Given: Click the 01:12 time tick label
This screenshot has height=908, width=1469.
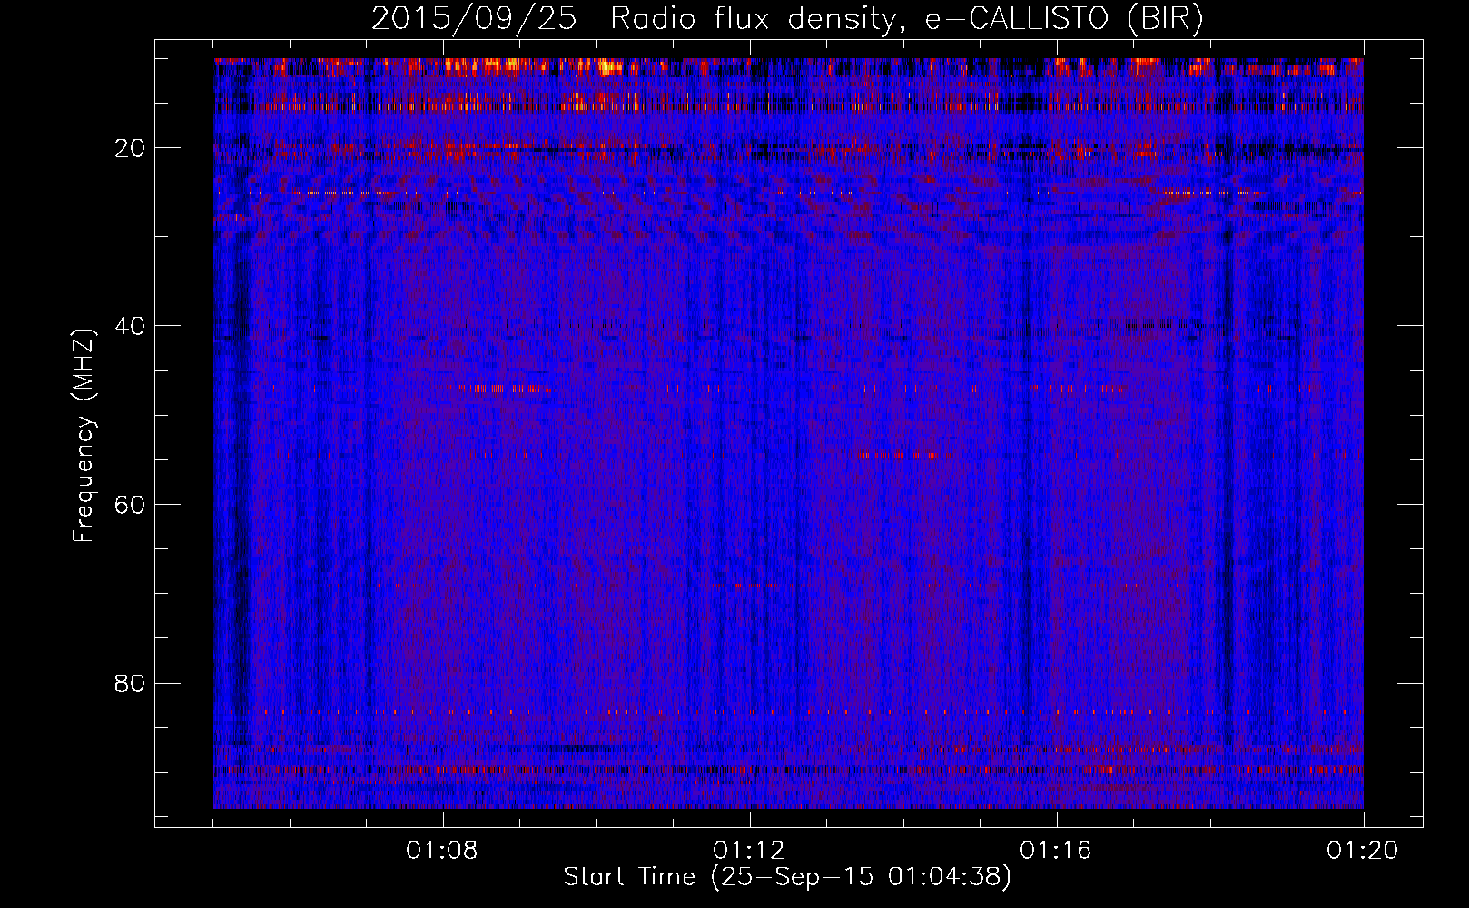Looking at the screenshot, I should pos(749,851).
